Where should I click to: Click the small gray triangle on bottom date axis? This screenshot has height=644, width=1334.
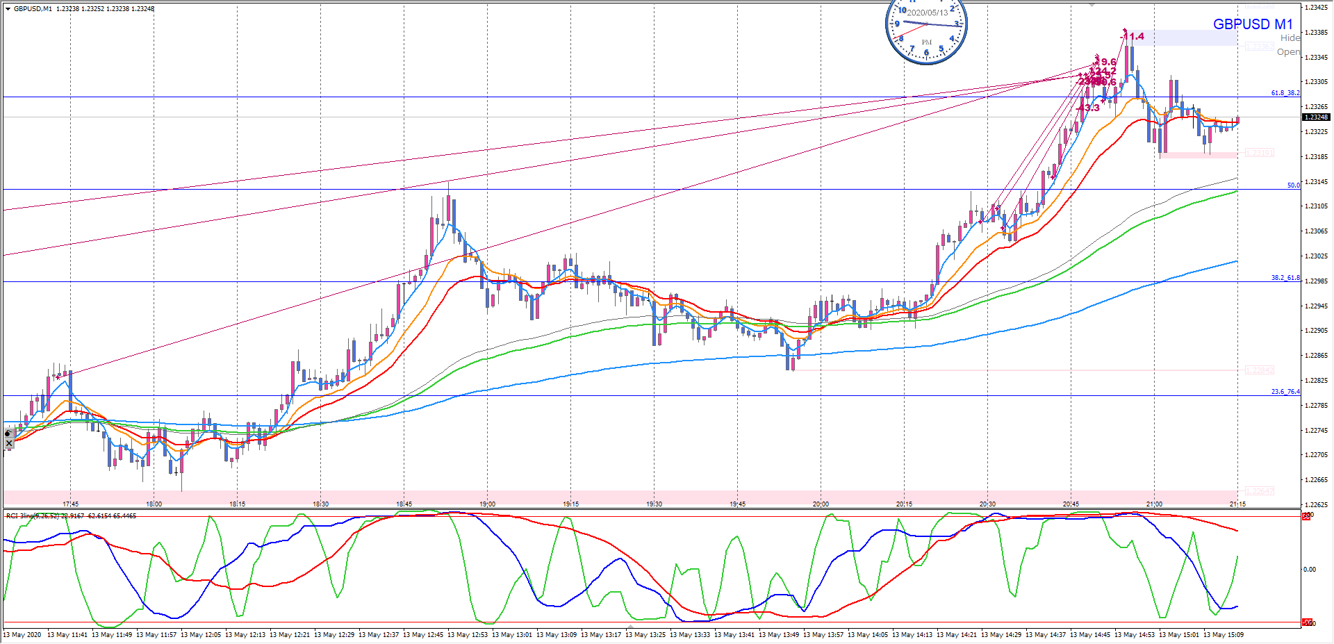[x=629, y=627]
